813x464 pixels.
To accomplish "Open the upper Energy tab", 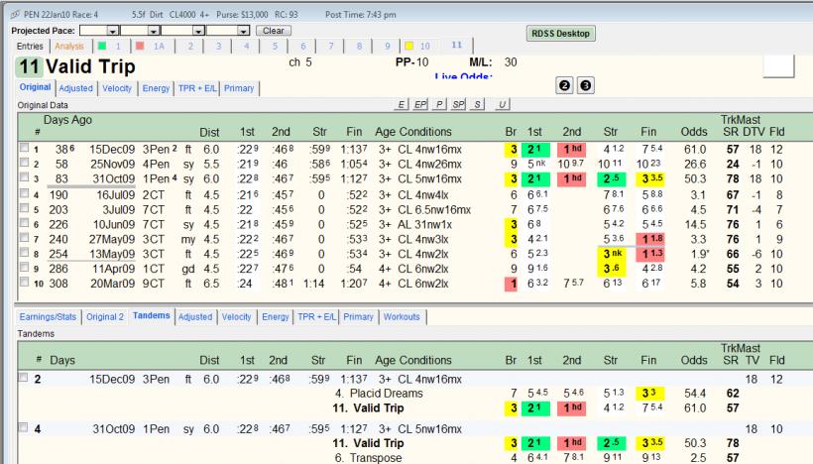I will (x=156, y=88).
